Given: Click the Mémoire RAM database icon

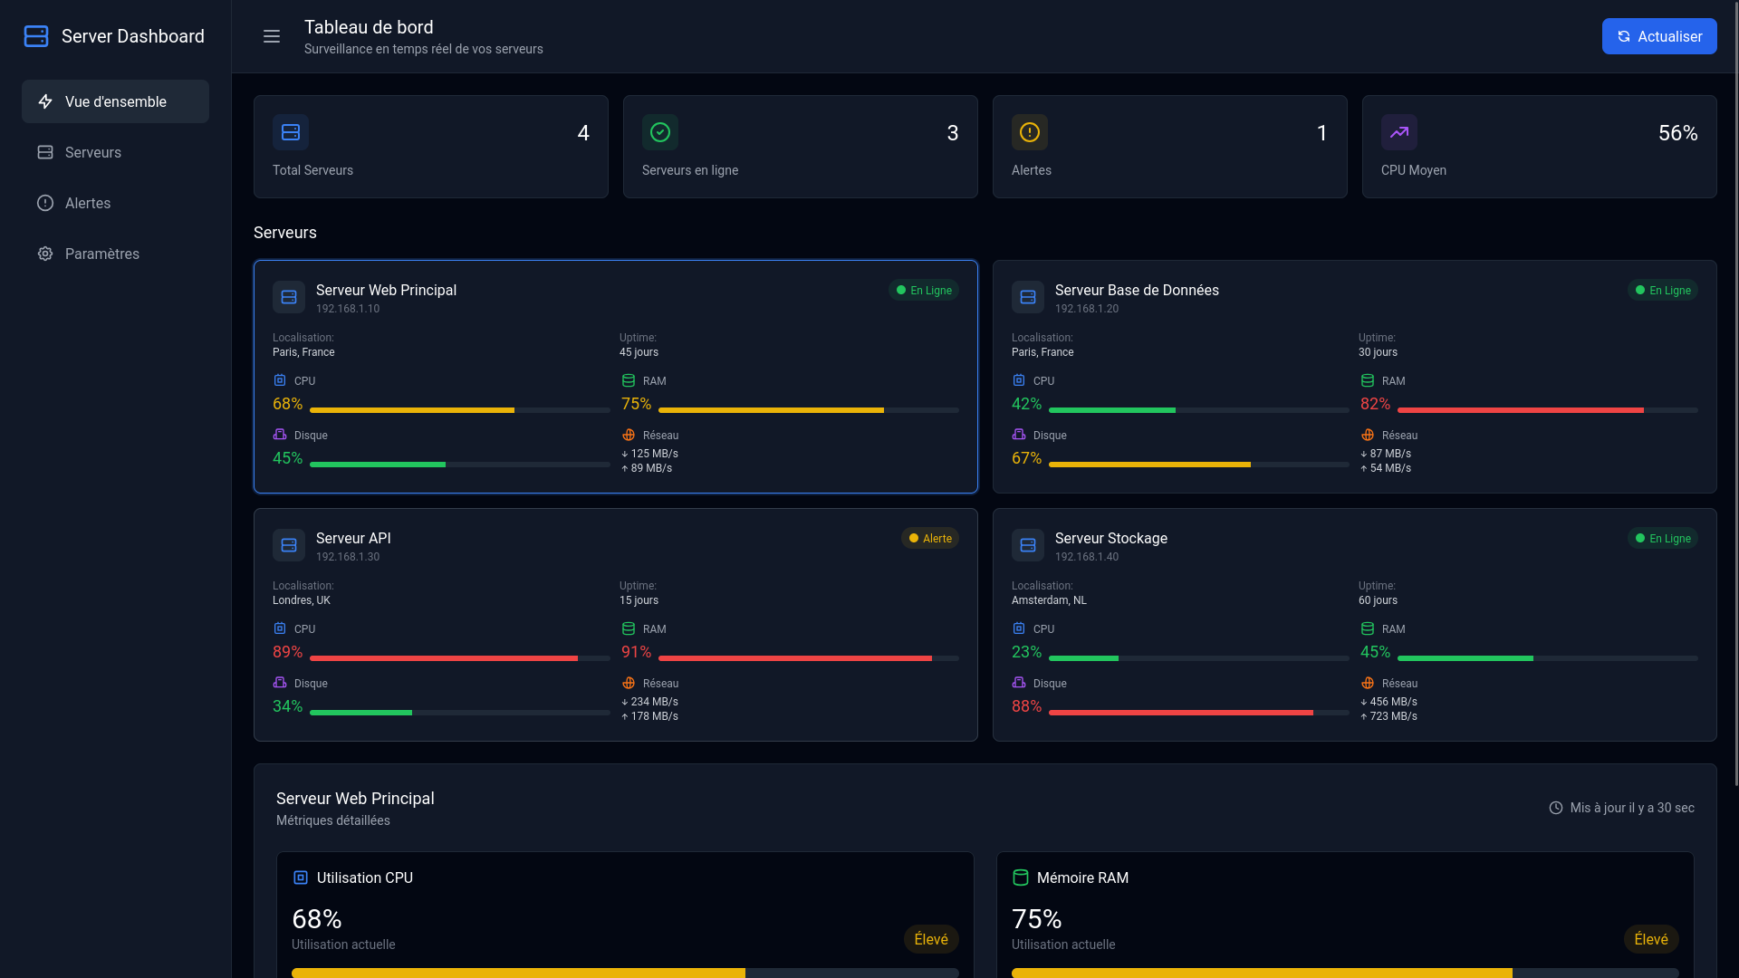Looking at the screenshot, I should tap(1021, 877).
